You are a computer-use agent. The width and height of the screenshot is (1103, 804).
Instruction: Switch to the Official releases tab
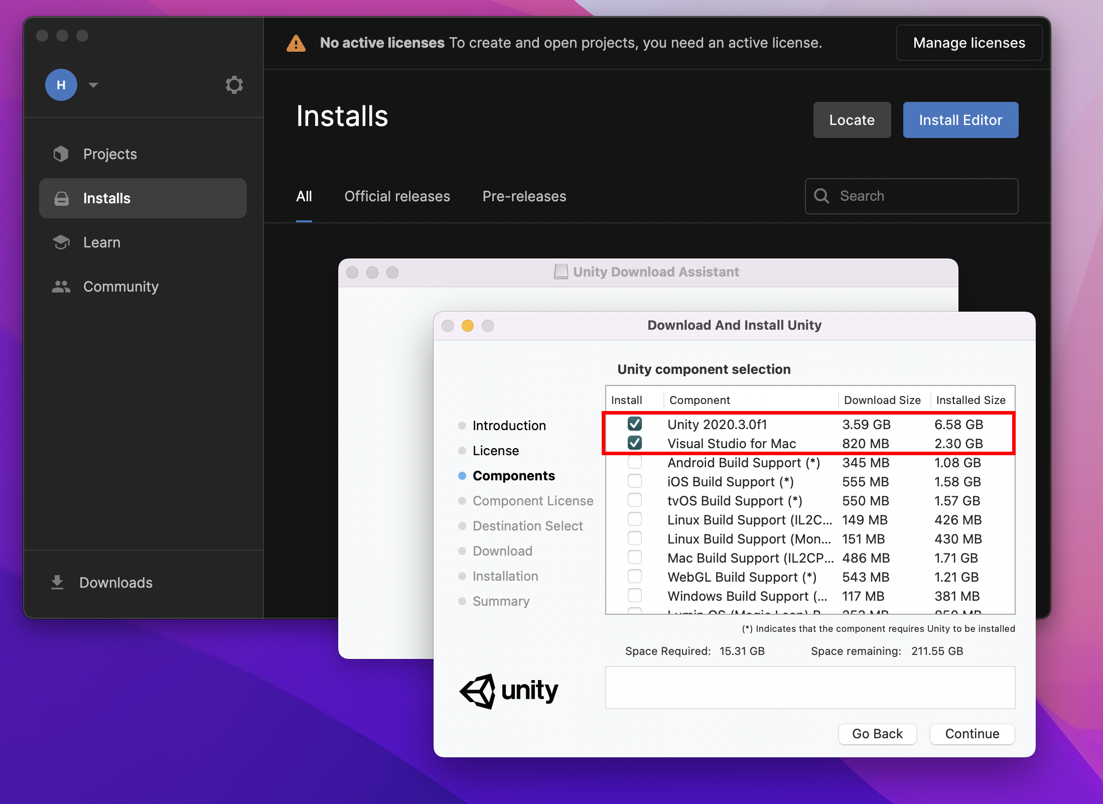coord(397,196)
